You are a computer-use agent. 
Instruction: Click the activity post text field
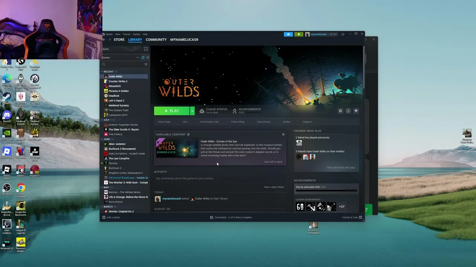[x=220, y=178]
